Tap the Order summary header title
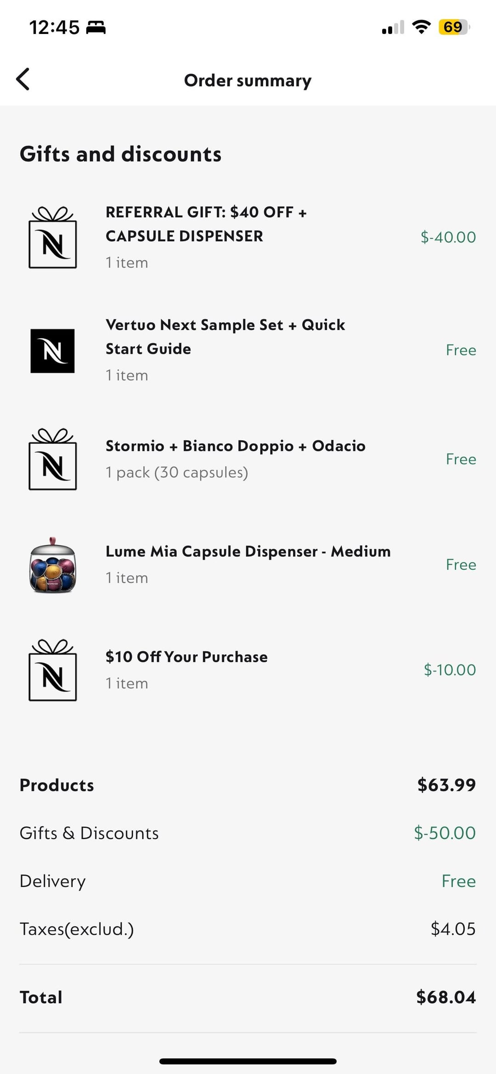Screen dimensions: 496x1074 (248, 80)
